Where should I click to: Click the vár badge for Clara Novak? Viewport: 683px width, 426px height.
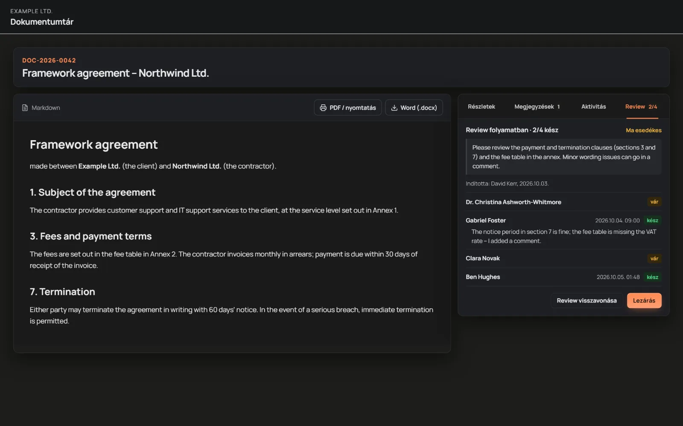click(x=654, y=259)
